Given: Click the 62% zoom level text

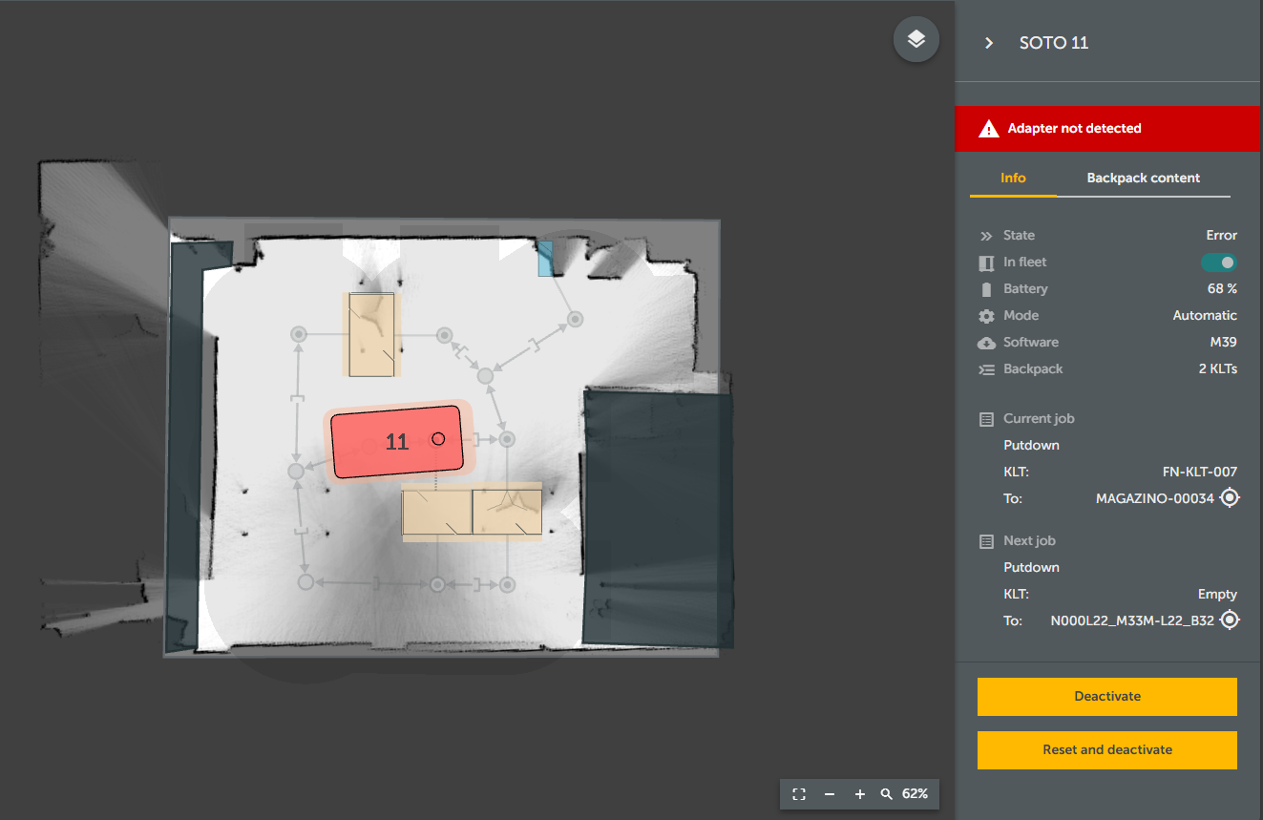Looking at the screenshot, I should (x=915, y=794).
